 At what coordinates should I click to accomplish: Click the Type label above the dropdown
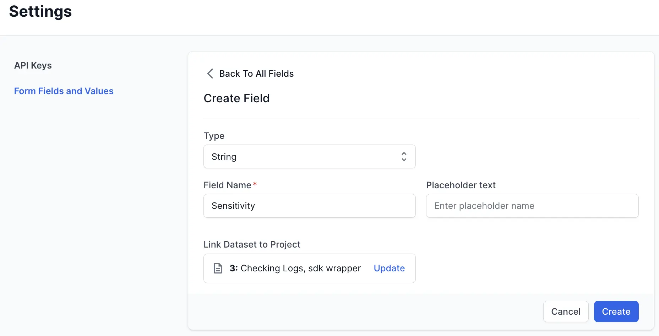[x=214, y=136]
